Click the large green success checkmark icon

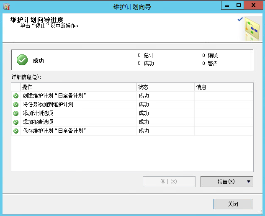(22, 60)
